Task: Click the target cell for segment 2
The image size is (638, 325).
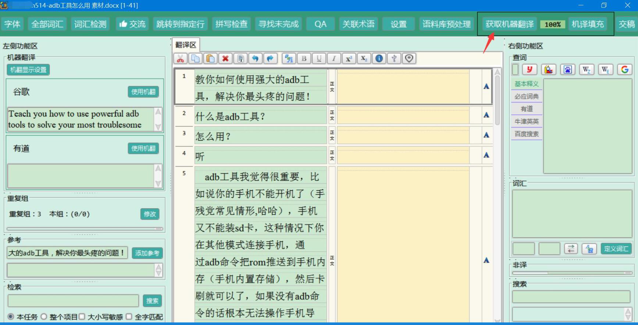Action: 403,115
